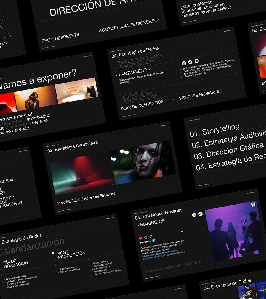266x299 pixels.
Task: Click 'AGUZZT / JUMPIE DICKERSON' on the title slide
Action: click(x=130, y=25)
